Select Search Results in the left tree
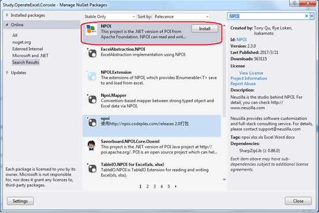319x213 pixels. click(x=25, y=62)
